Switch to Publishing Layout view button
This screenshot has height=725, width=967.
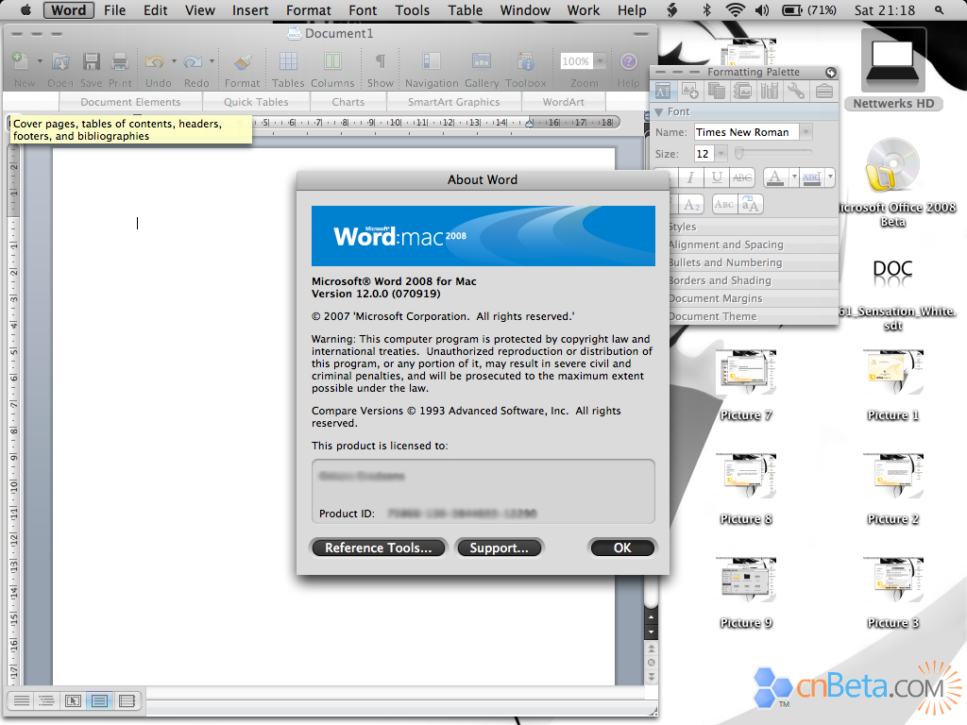[73, 701]
